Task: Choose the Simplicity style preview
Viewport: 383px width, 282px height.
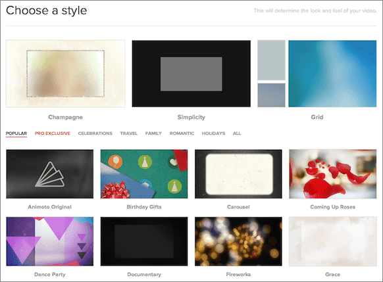Action: click(x=191, y=74)
